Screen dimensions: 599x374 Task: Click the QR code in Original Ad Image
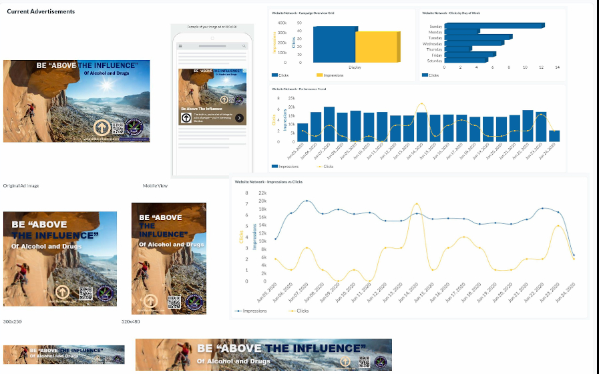coord(118,129)
